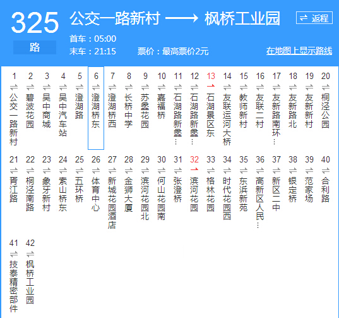The image size is (339, 318).
Task: Click two-way arrows icon under stop 26
Action: tap(96, 171)
